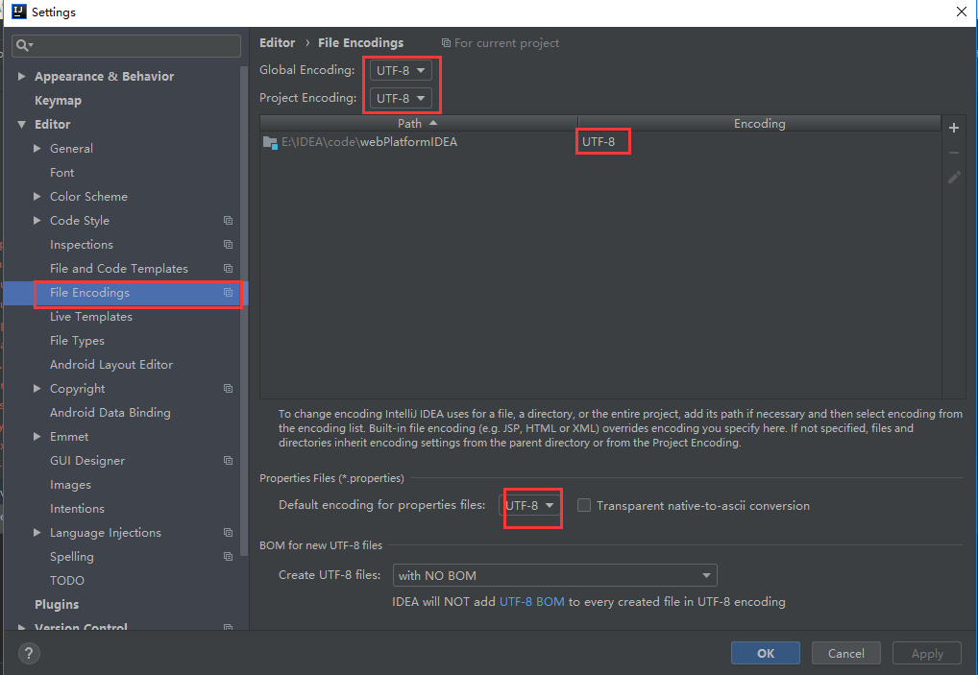Click the Apply button
The image size is (978, 675).
(x=927, y=653)
